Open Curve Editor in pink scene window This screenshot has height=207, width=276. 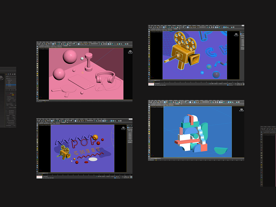point(110,44)
